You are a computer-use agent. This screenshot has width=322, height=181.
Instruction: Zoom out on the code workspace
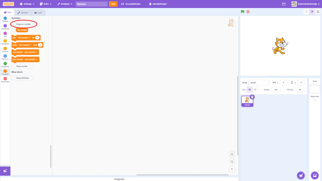[232, 162]
